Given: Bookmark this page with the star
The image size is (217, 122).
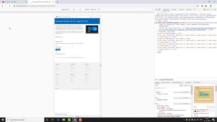Looking at the screenshot, I should click(198, 6).
